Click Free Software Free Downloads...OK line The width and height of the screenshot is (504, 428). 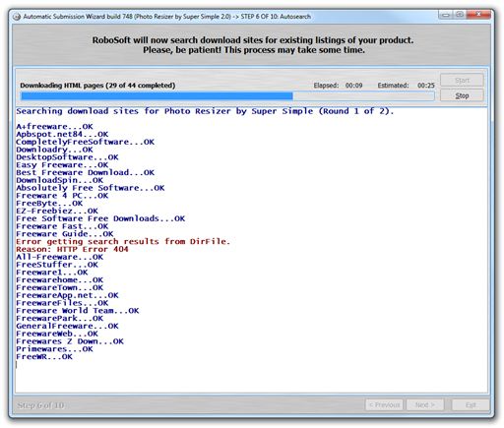pyautogui.click(x=100, y=218)
